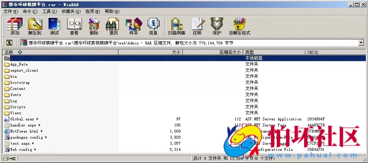Click CRC32 value 29D4A791
Image resolution: width=368 pixels, height=163 pixels.
pos(316,149)
